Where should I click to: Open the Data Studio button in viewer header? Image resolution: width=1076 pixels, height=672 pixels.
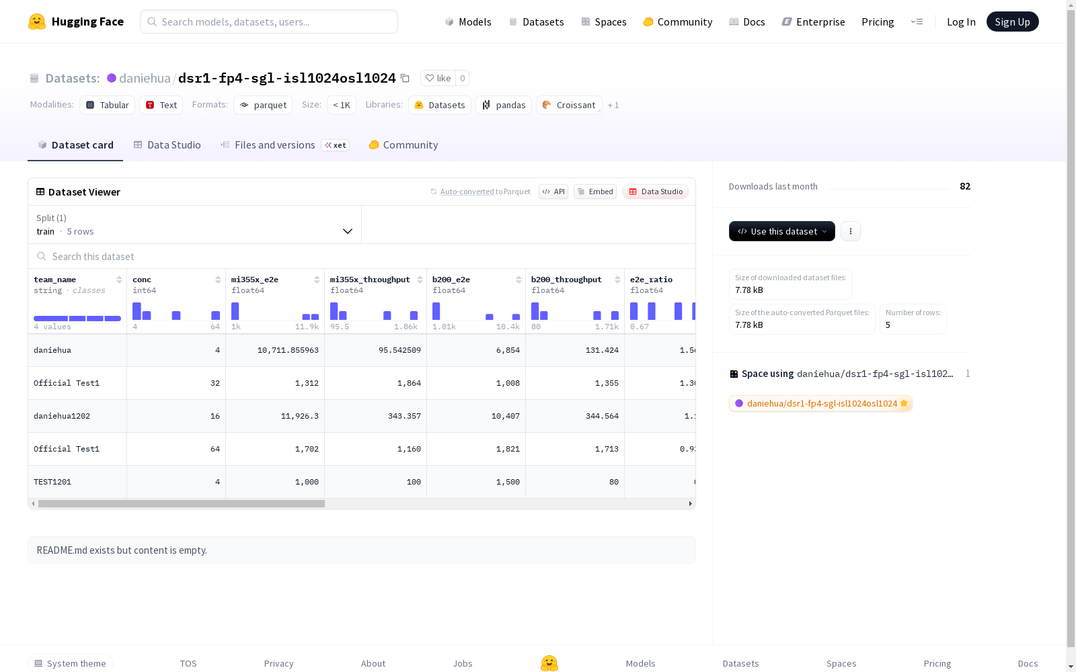coord(656,192)
